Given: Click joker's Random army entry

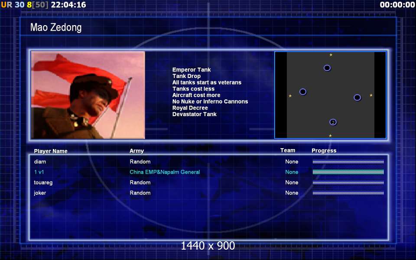Looking at the screenshot, I should [140, 193].
